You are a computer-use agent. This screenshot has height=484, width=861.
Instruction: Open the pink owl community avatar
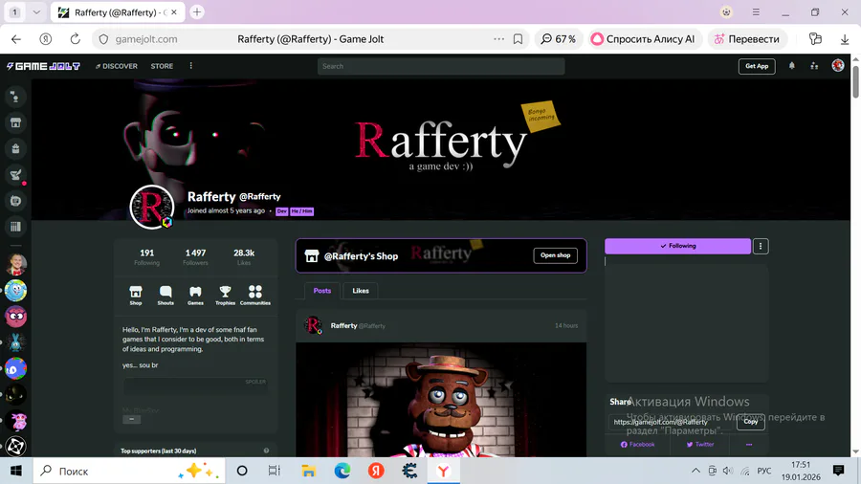click(16, 317)
